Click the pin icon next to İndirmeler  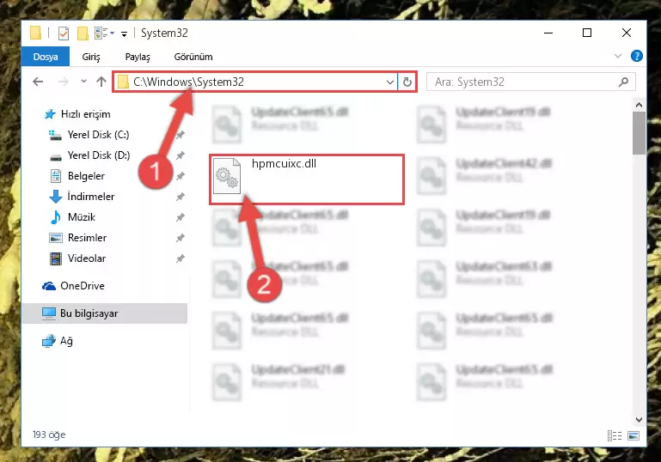180,197
